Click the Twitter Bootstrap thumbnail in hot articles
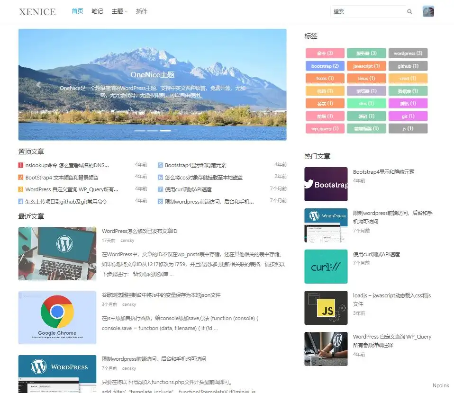 326,184
